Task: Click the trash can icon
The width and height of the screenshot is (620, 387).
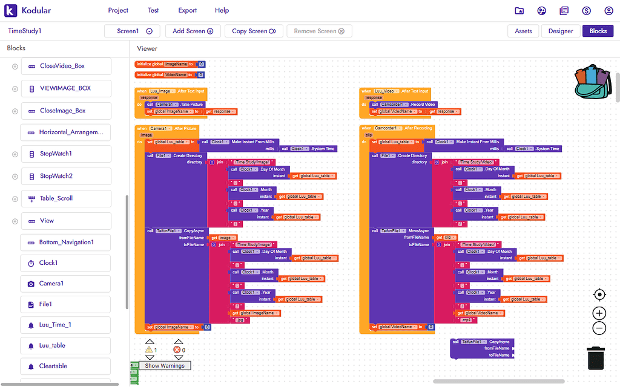Action: click(x=596, y=358)
